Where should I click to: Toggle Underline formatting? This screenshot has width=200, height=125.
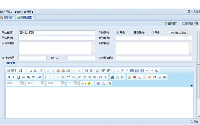(x=18, y=77)
